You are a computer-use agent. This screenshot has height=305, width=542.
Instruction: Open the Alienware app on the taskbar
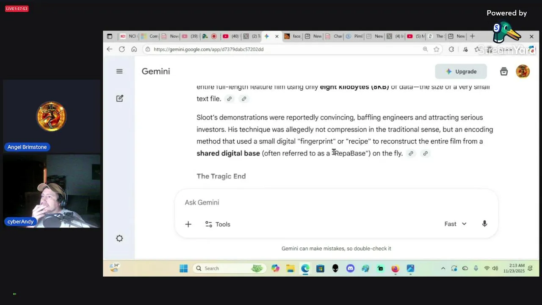(x=335, y=268)
